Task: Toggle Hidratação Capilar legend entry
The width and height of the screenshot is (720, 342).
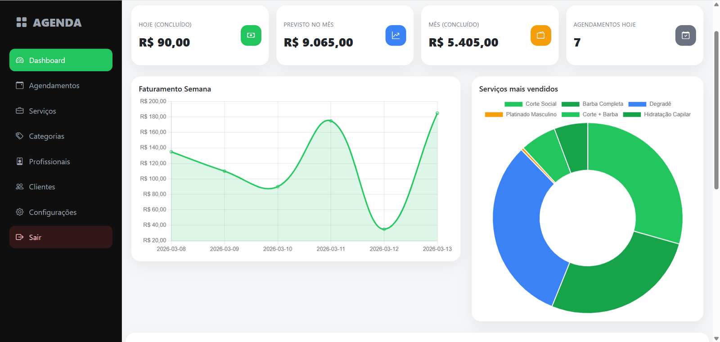Action: [657, 115]
